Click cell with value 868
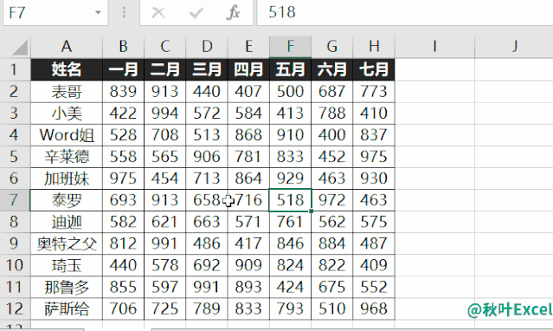Viewport: 553px width, 331px height. pyautogui.click(x=248, y=135)
